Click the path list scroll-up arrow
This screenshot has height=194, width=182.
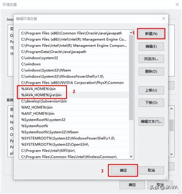pyautogui.click(x=131, y=33)
